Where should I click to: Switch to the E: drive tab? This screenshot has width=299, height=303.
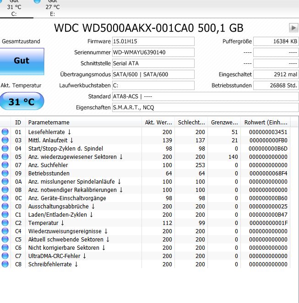pyautogui.click(x=53, y=9)
